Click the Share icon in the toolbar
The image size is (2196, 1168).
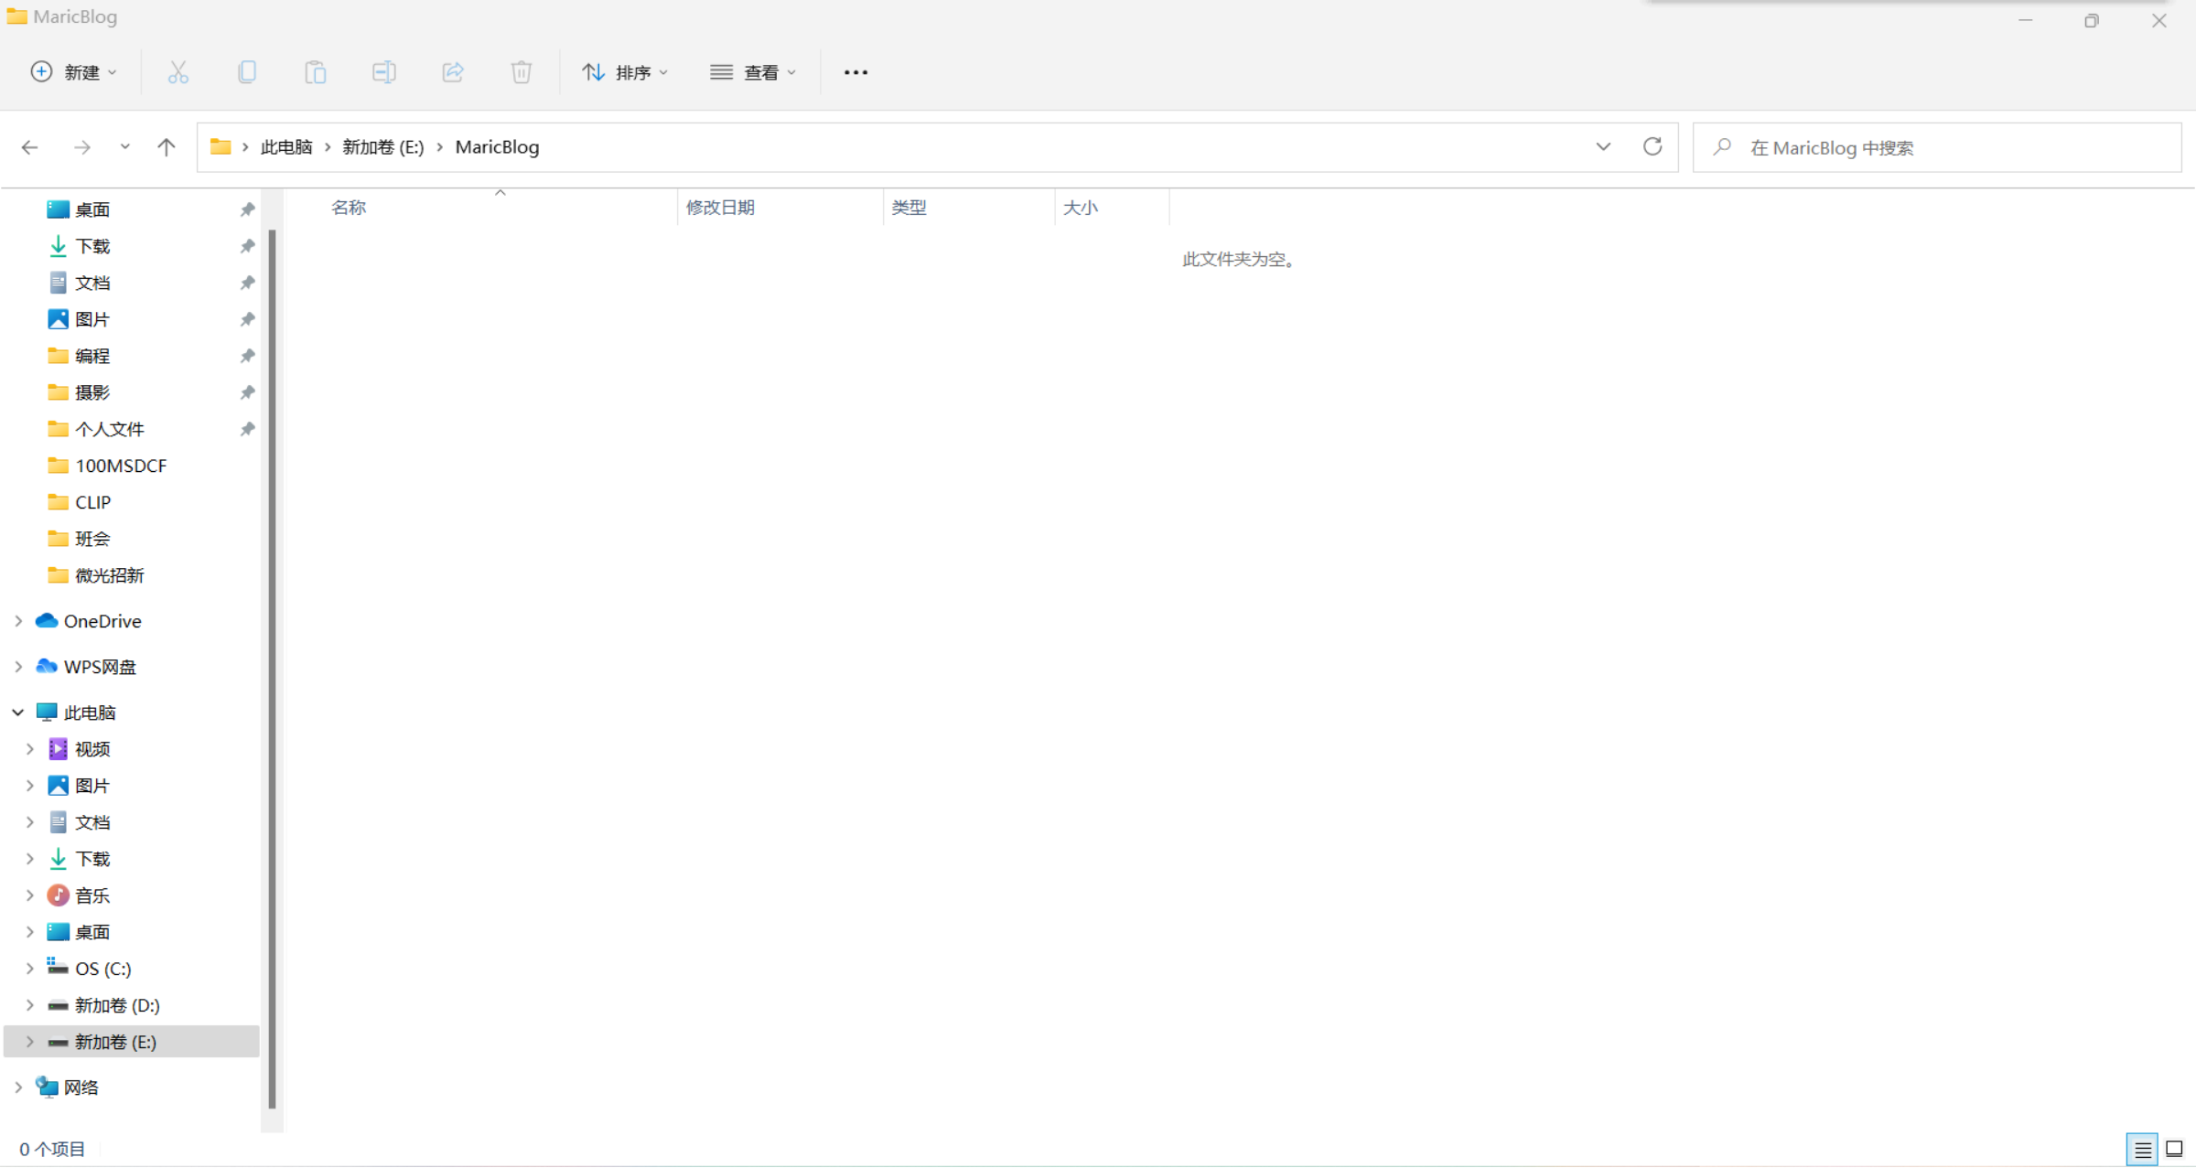453,72
